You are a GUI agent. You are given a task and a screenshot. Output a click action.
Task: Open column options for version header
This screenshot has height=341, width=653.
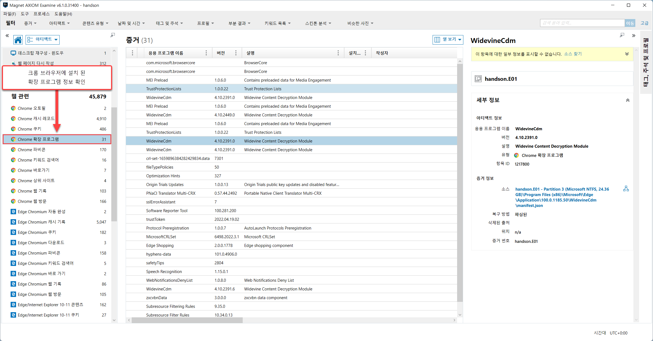tap(236, 53)
